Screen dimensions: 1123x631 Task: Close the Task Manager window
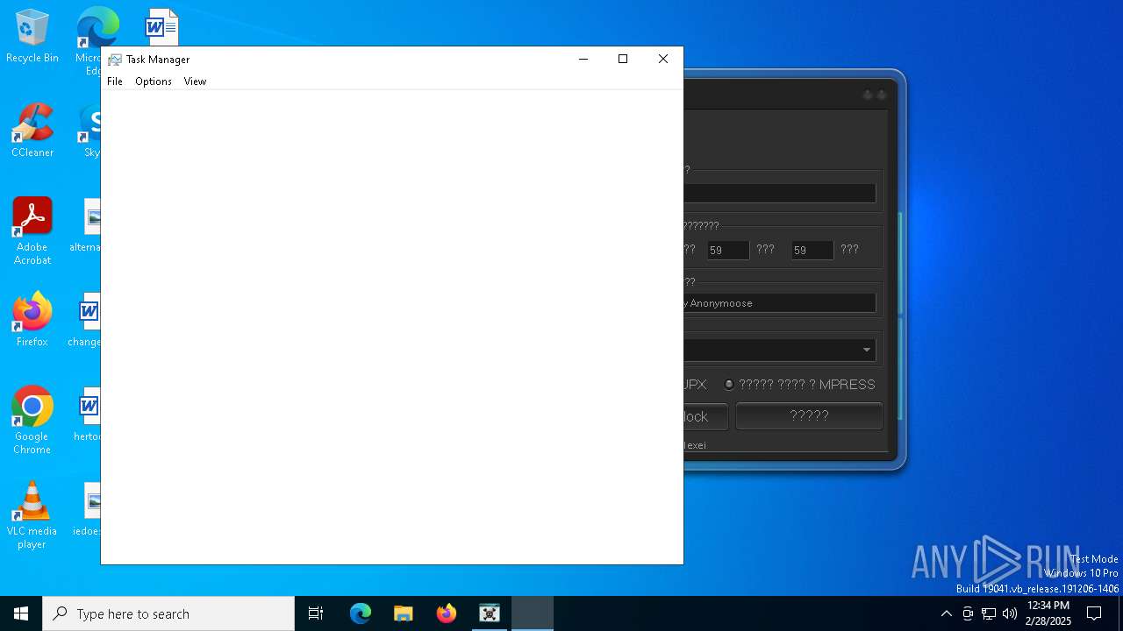click(663, 59)
